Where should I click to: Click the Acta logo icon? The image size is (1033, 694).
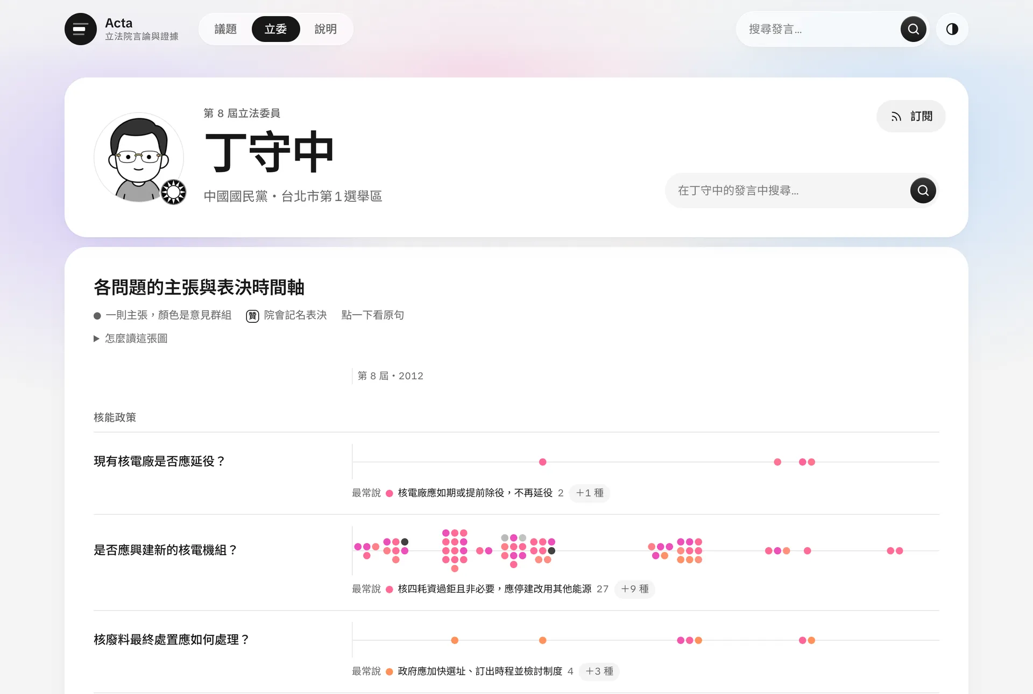tap(81, 29)
